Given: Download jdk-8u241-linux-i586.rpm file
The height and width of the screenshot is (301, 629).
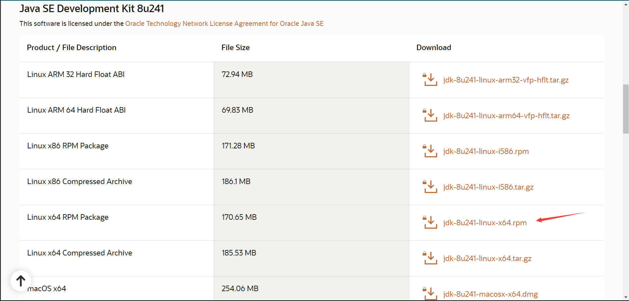Looking at the screenshot, I should tap(486, 152).
